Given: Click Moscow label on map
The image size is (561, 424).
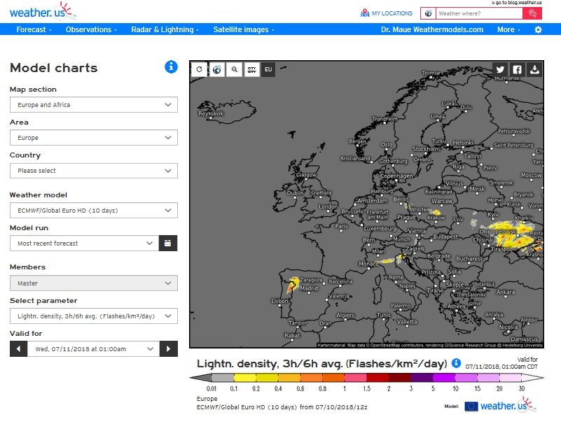Looking at the screenshot, I should (x=531, y=175).
